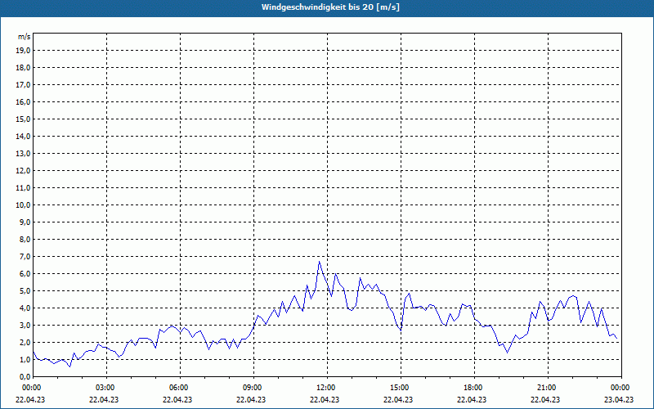Click the 19,0 y-axis label
This screenshot has width=654, height=409.
pyautogui.click(x=23, y=51)
